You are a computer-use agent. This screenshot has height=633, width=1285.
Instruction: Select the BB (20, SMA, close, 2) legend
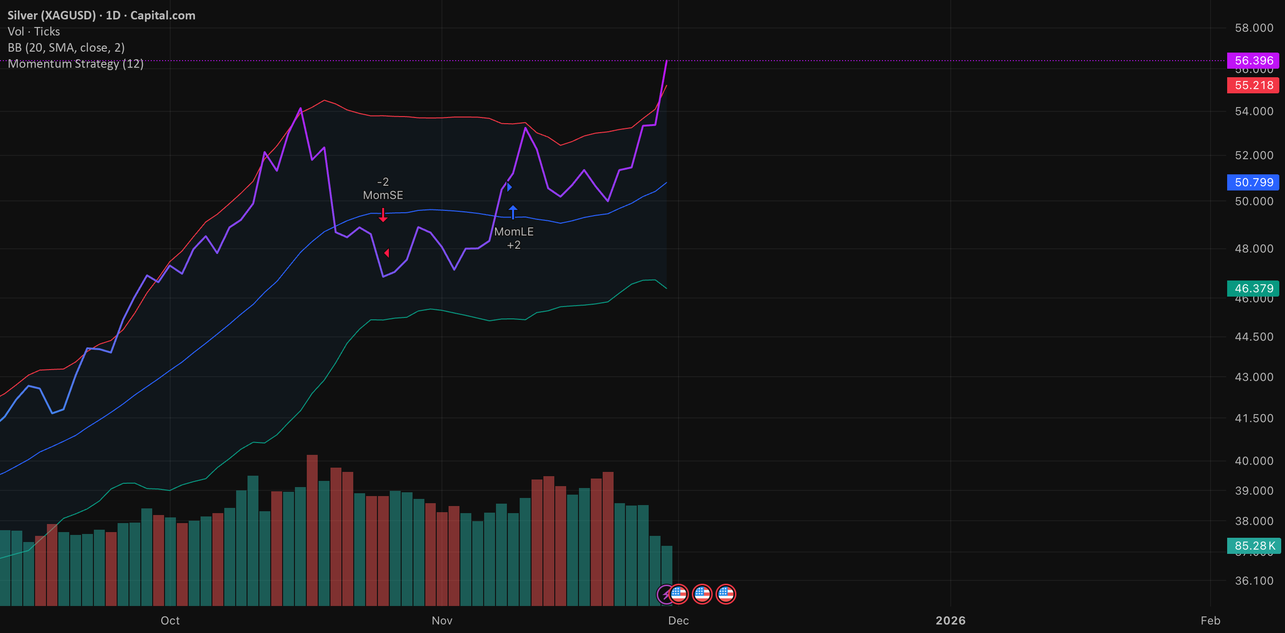point(66,47)
